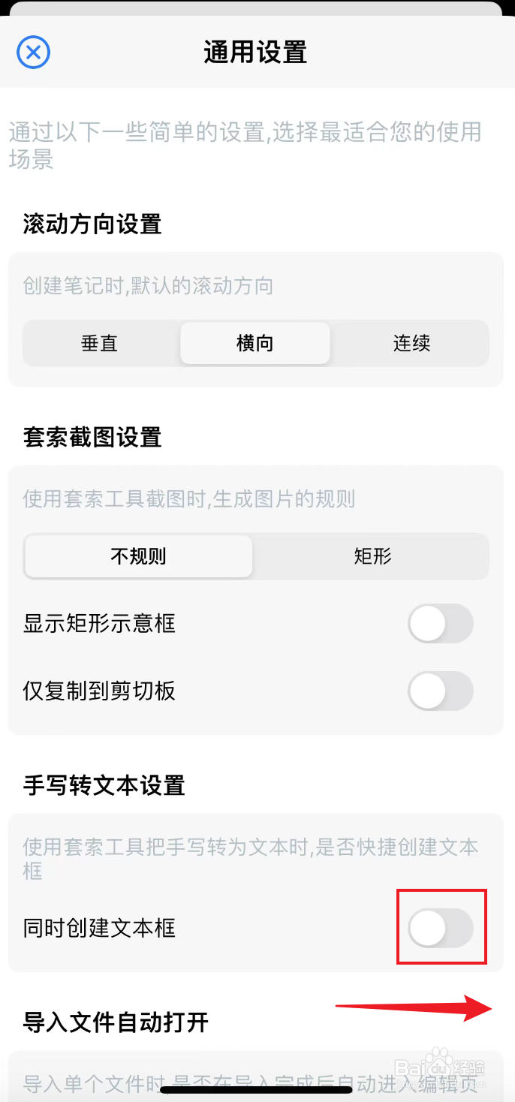Select 垂直 scroll direction
Image resolution: width=515 pixels, height=1102 pixels.
click(x=100, y=343)
